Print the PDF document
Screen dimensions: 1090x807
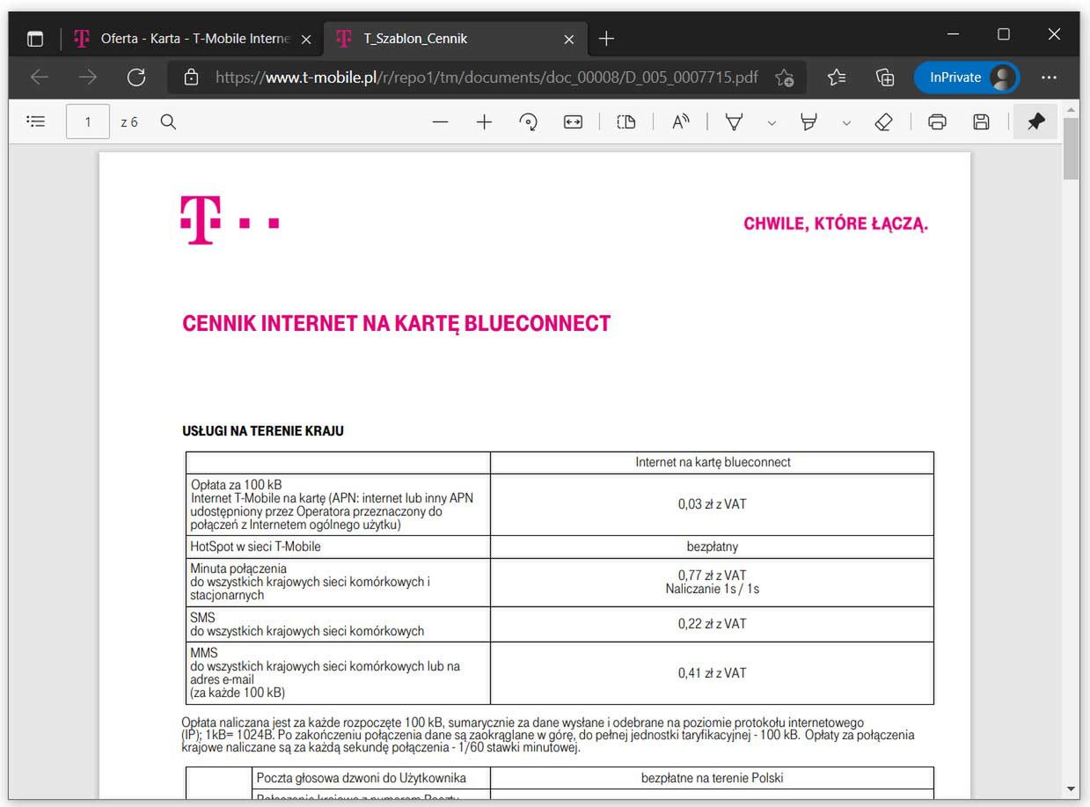(938, 122)
